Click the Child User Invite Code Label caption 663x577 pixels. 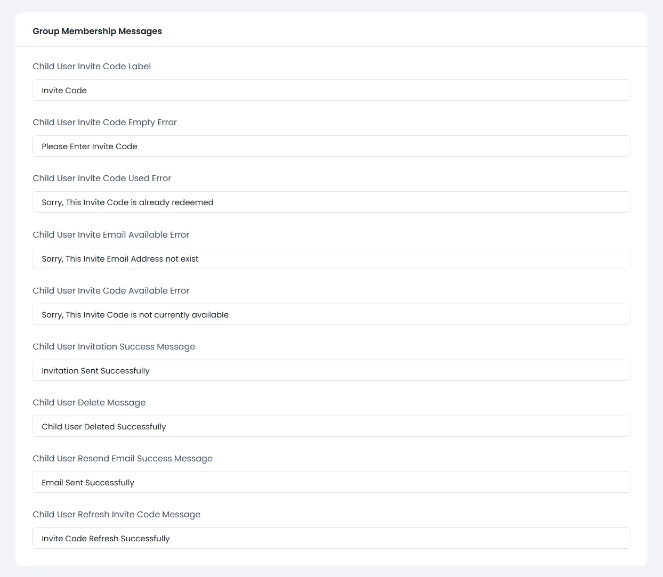click(x=91, y=66)
